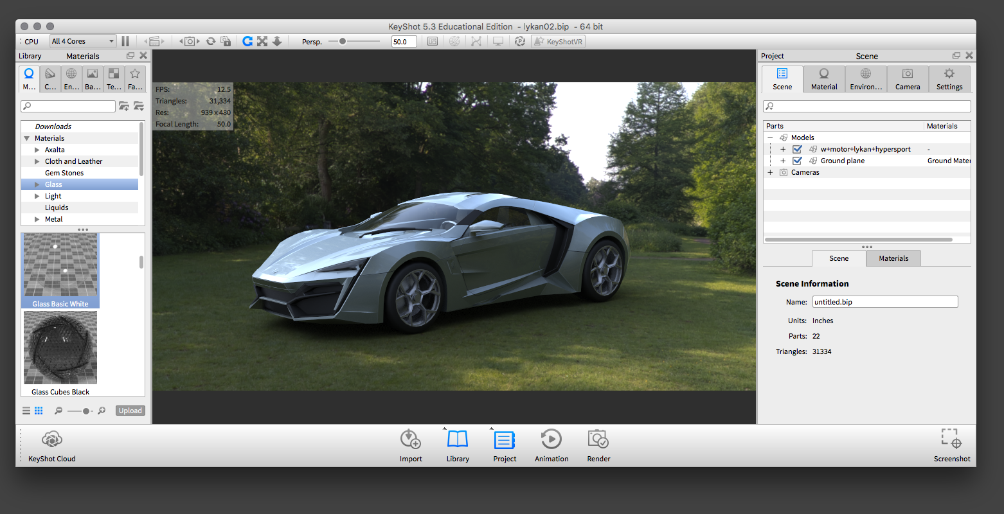Adjust the perspective focal length slider
1004x514 pixels.
tap(343, 41)
